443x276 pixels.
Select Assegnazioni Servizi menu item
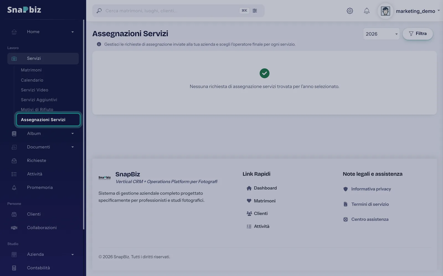[48, 120]
